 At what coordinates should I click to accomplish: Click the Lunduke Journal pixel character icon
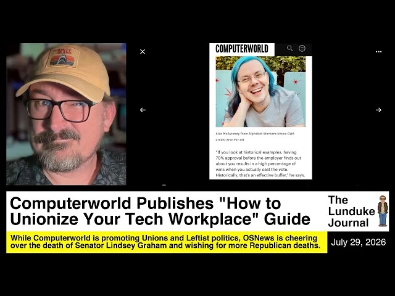coord(383,211)
